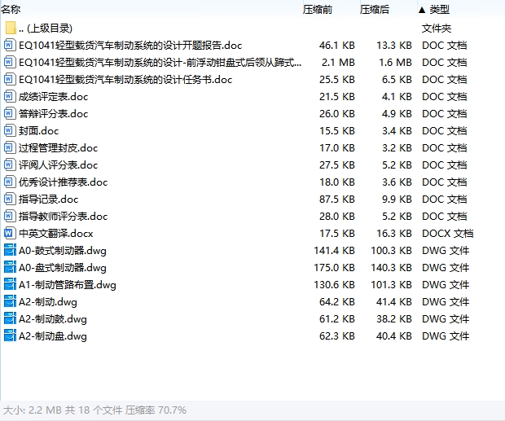Click the 1.6 MB compressed size value

click(x=395, y=62)
